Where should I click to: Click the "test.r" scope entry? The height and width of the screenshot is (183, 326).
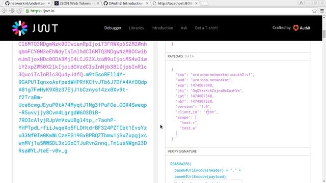[x=189, y=123]
